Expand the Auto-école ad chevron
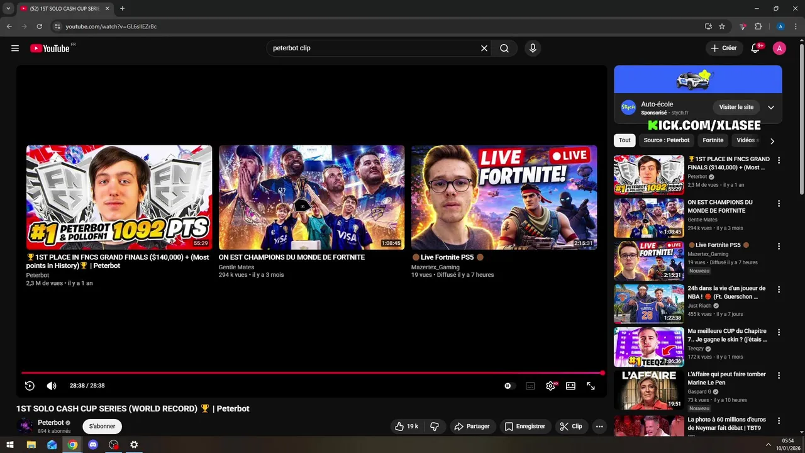Image resolution: width=805 pixels, height=453 pixels. (x=771, y=108)
